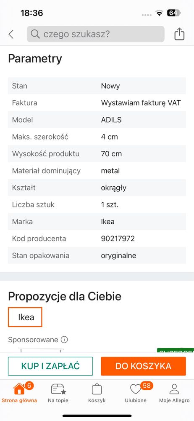Tap the green SUPERCENA badge
194x421 pixels.
point(176,350)
